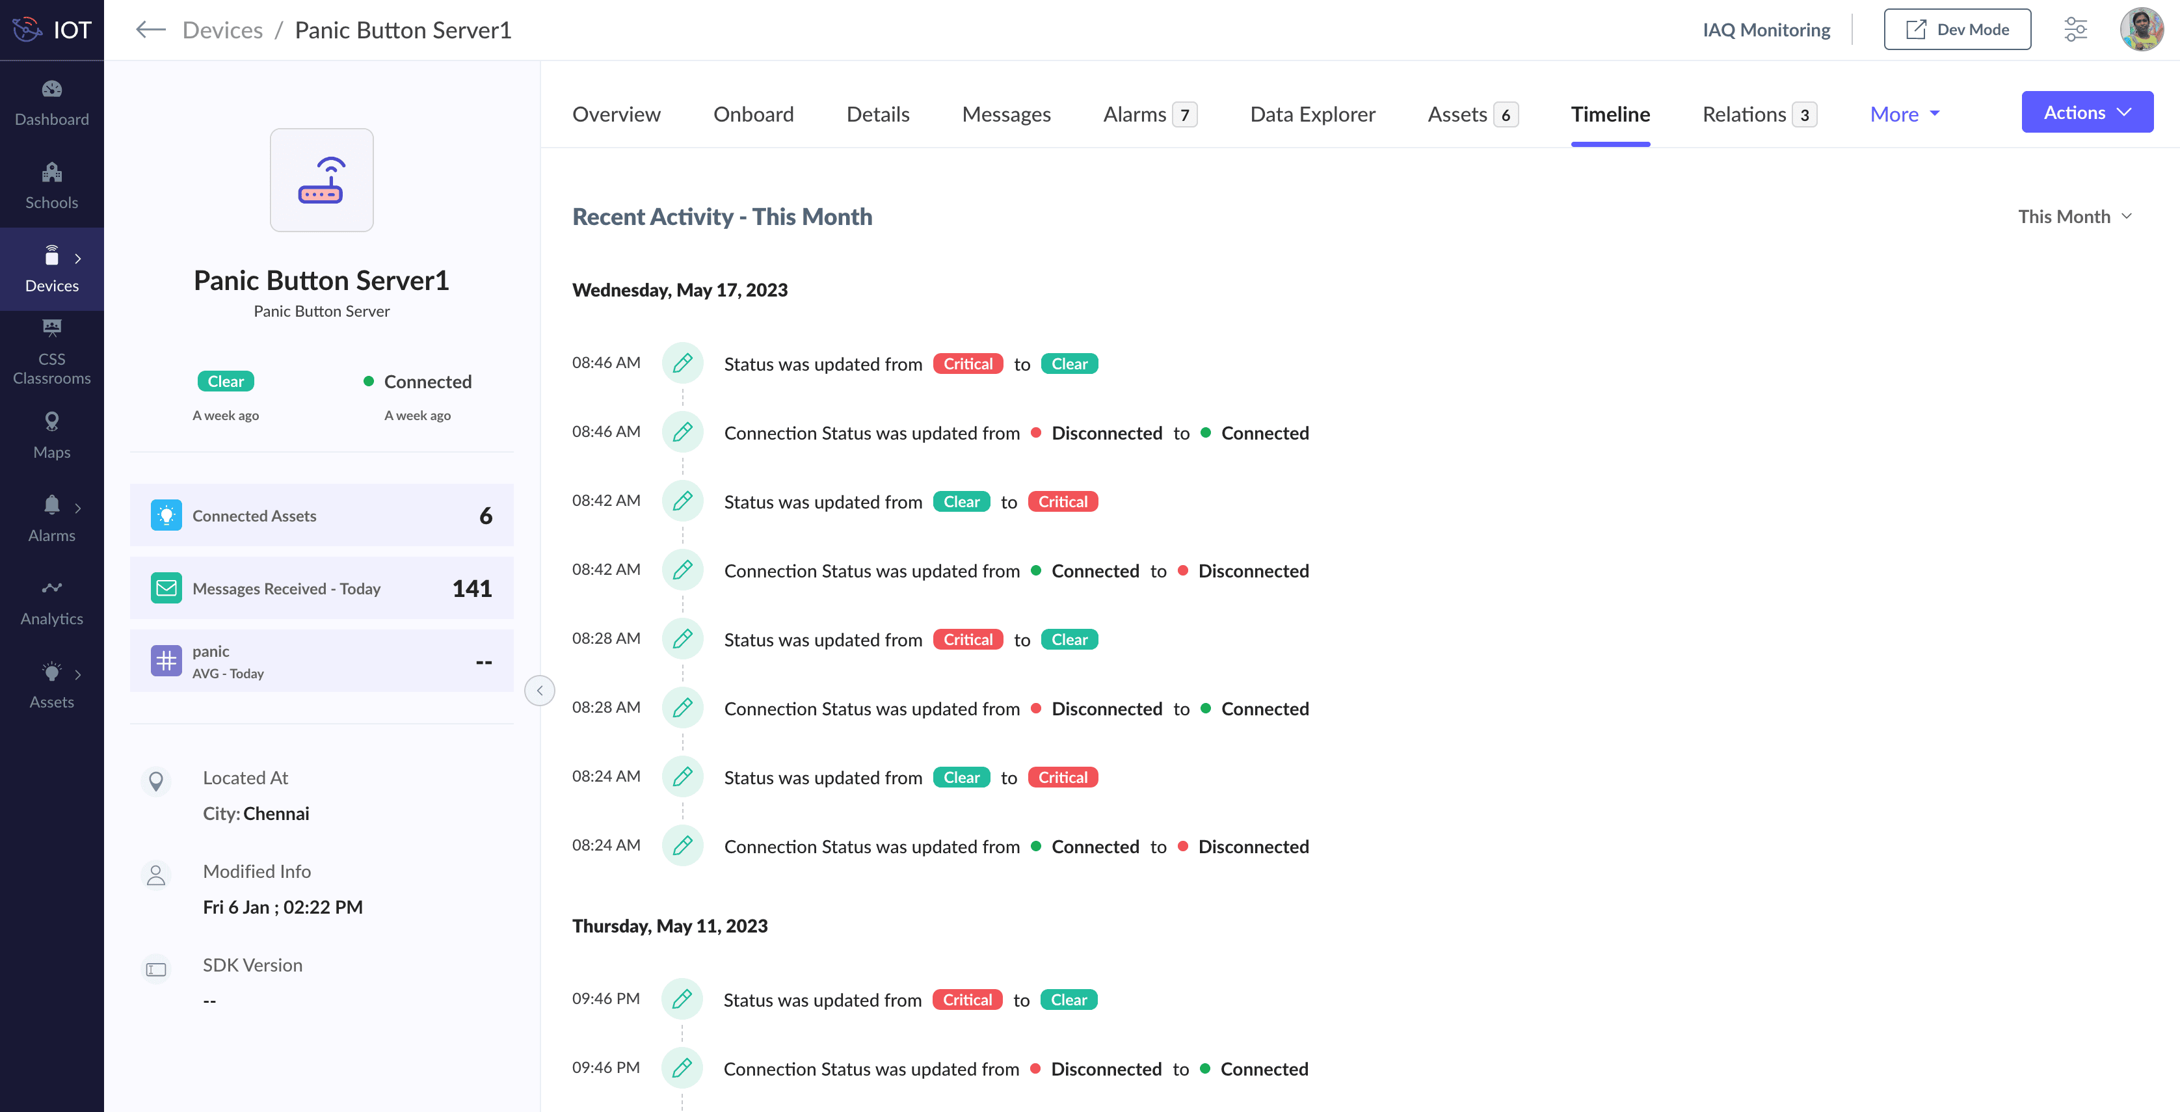Collapse the device info side panel
This screenshot has height=1112, width=2180.
coord(539,691)
